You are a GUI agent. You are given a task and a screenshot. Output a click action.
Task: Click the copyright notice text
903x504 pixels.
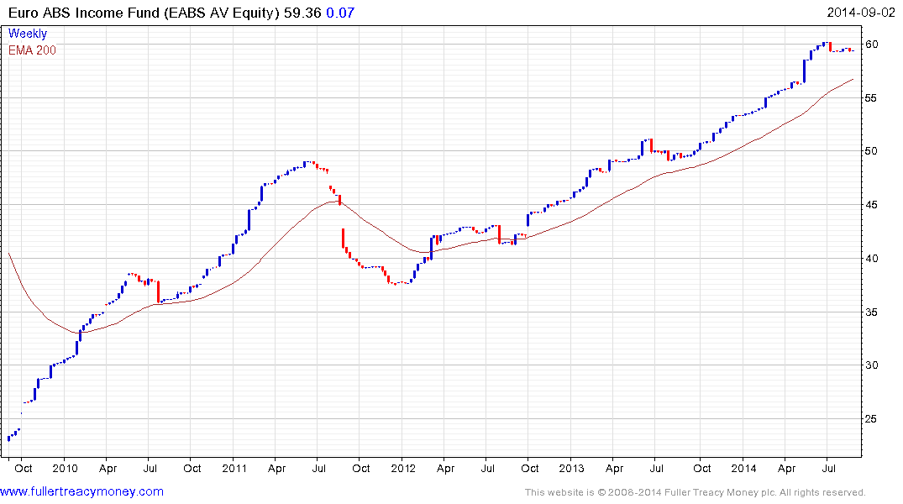pos(696,492)
